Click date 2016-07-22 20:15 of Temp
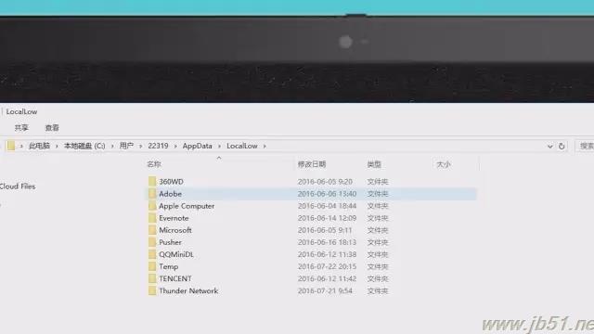Viewport: 594px width, 334px height. pos(327,266)
